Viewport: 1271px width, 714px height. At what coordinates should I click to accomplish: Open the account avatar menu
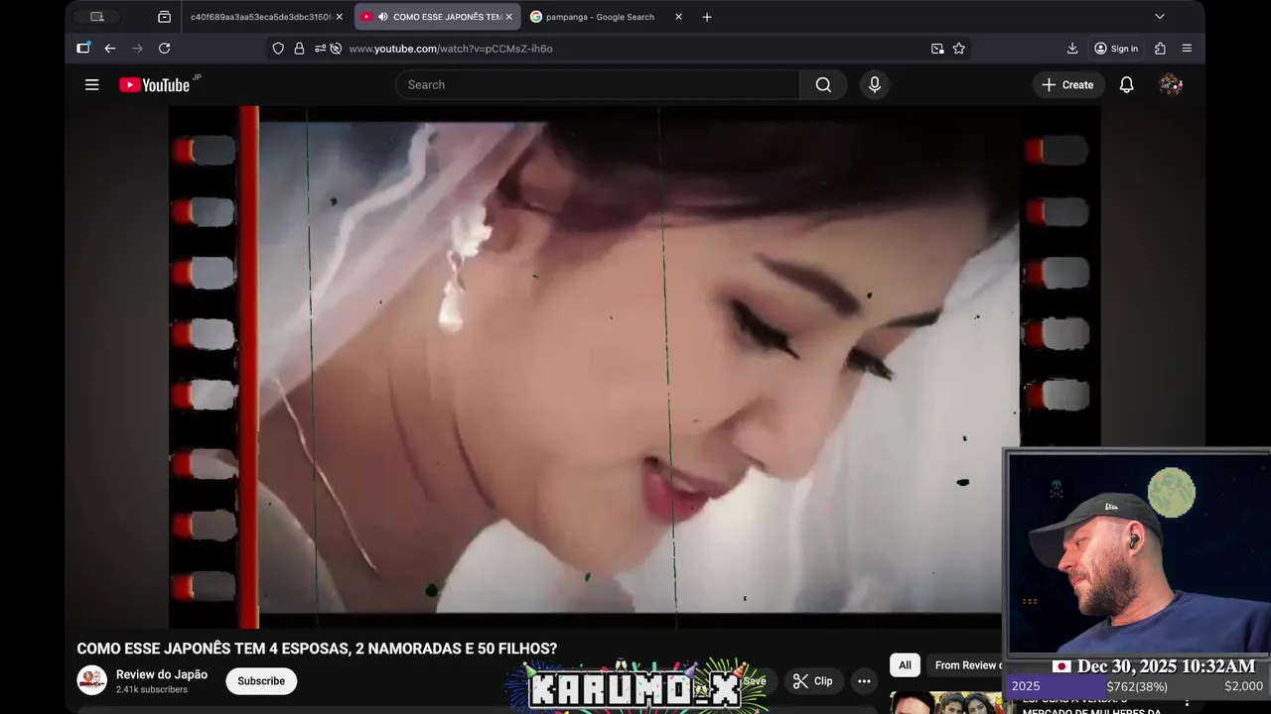click(1171, 85)
